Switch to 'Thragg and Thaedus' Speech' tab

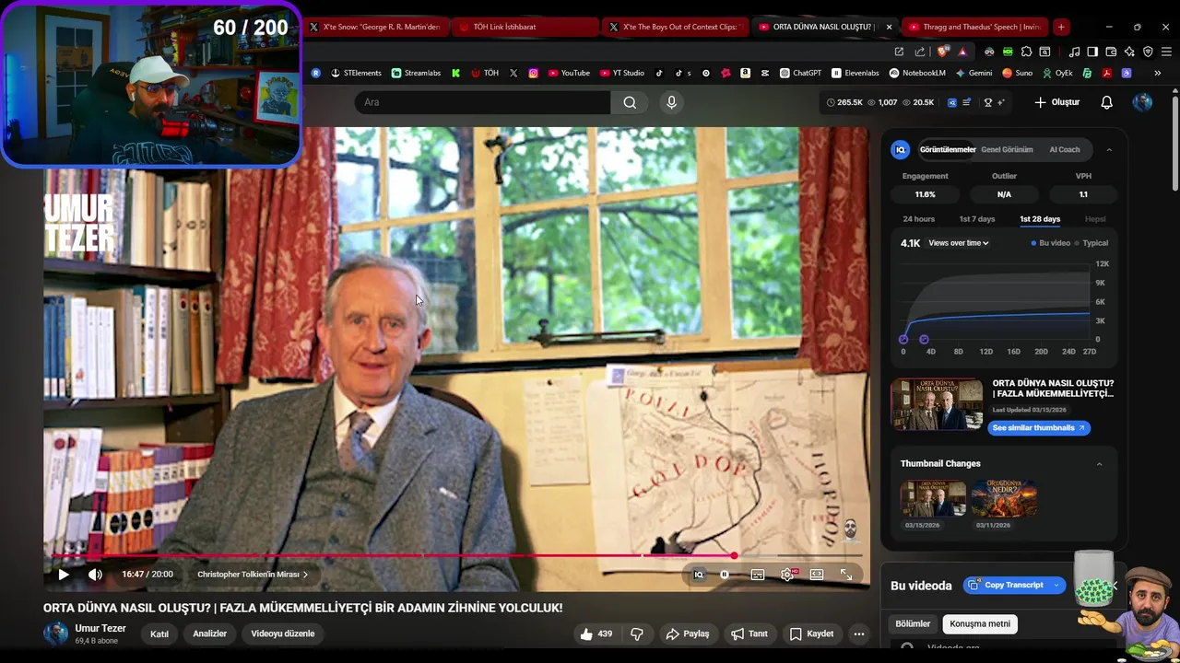pyautogui.click(x=975, y=27)
